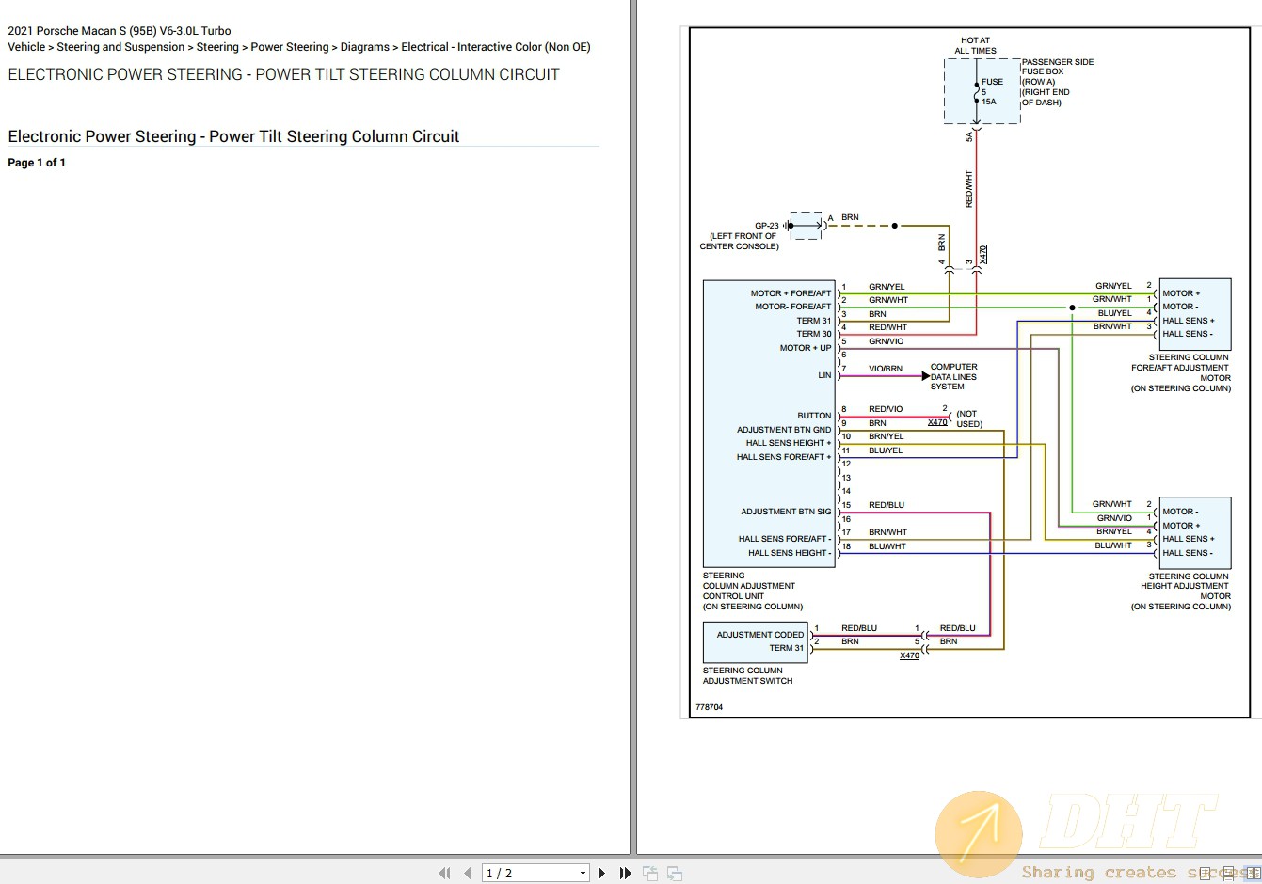1262x884 pixels.
Task: Click the RED/VIO wire label
Action: (x=885, y=409)
